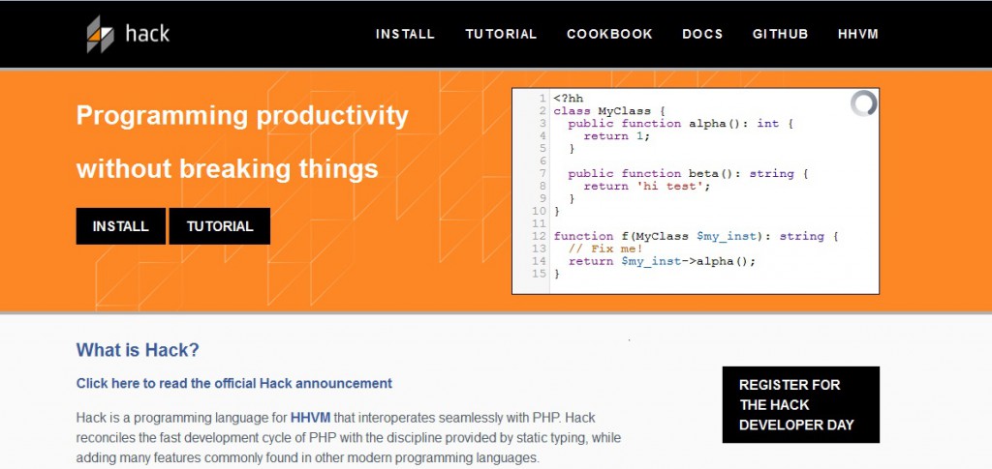The height and width of the screenshot is (469, 992).
Task: Click the 'hack' wordmark text in header
Action: (x=147, y=33)
